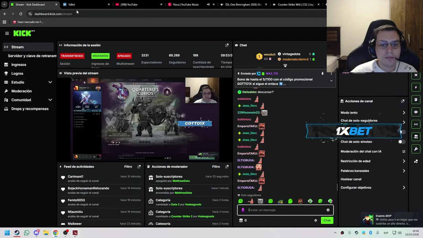Click the screenshot frame icon in right rail

click(x=416, y=75)
